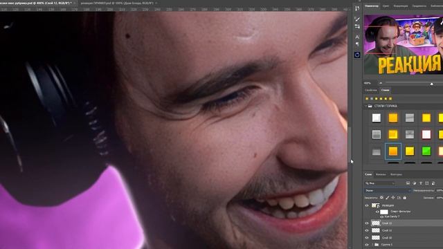Switch to the Цвет tab
The width and height of the screenshot is (443, 249).
(386, 6)
